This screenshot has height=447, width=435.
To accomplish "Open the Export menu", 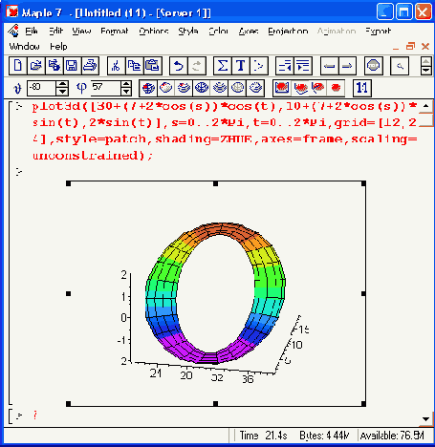I will tap(379, 31).
